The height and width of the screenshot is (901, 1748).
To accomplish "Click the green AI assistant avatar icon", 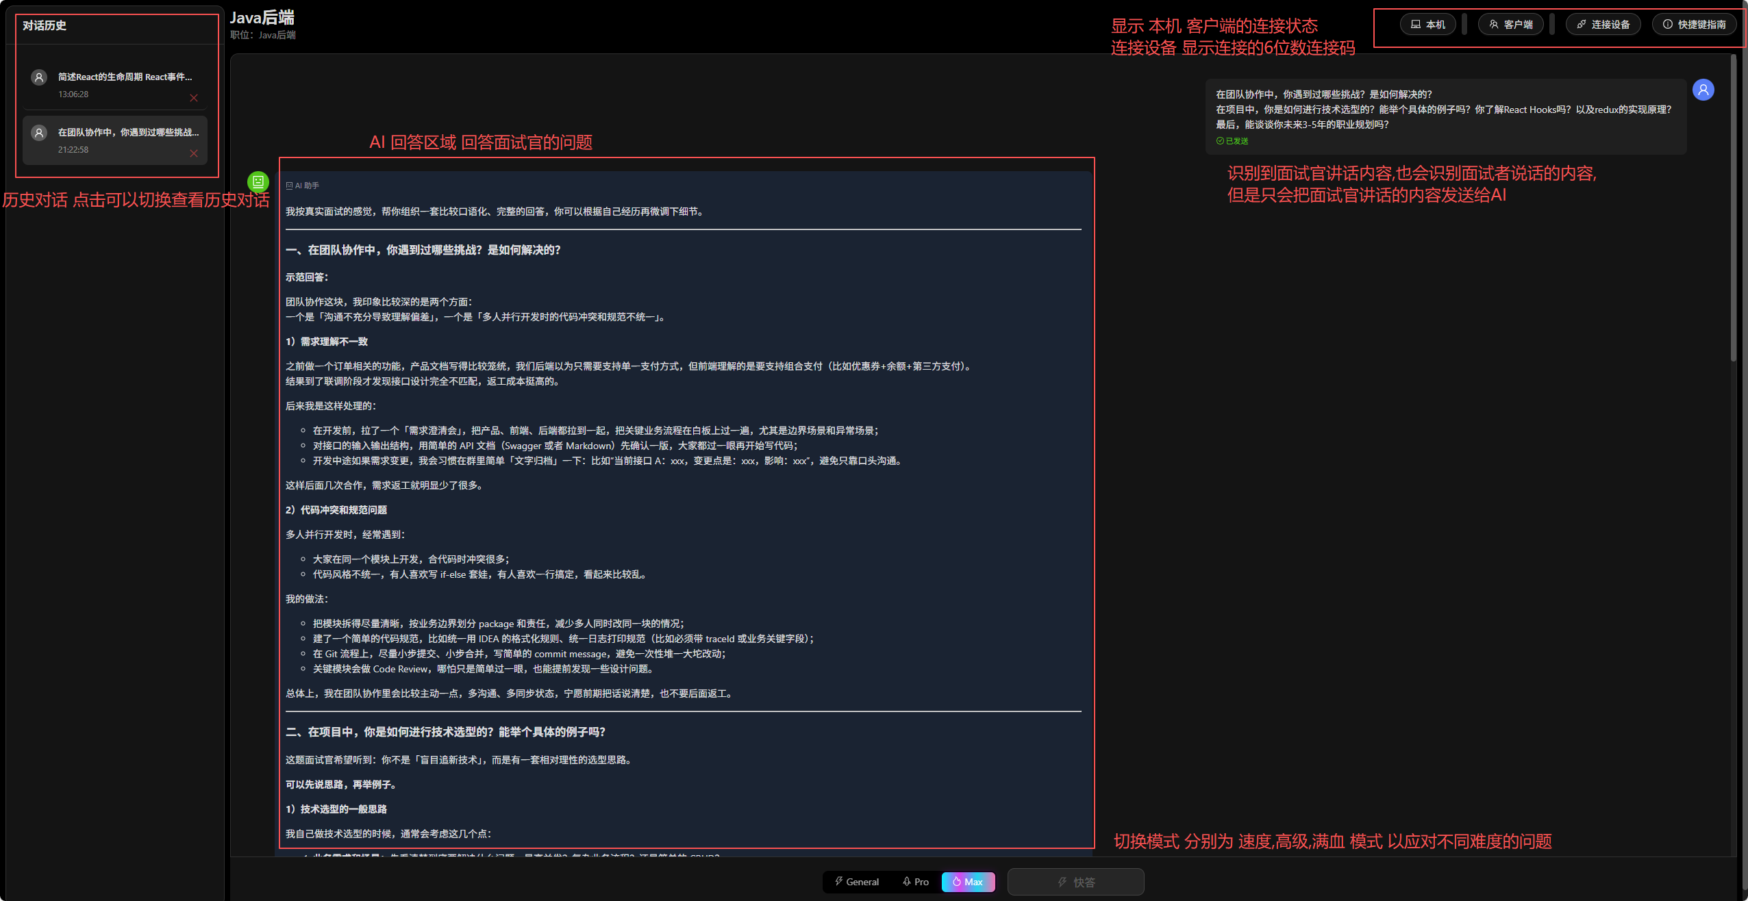I will (x=258, y=181).
